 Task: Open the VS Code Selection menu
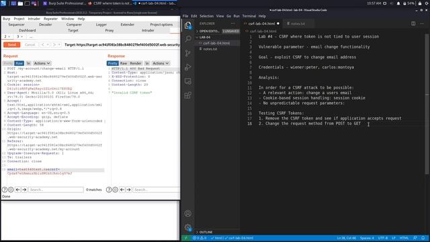click(206, 16)
